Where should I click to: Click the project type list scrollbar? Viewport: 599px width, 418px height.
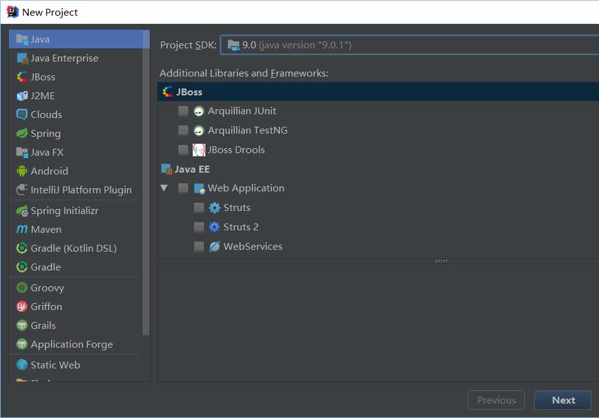click(146, 183)
